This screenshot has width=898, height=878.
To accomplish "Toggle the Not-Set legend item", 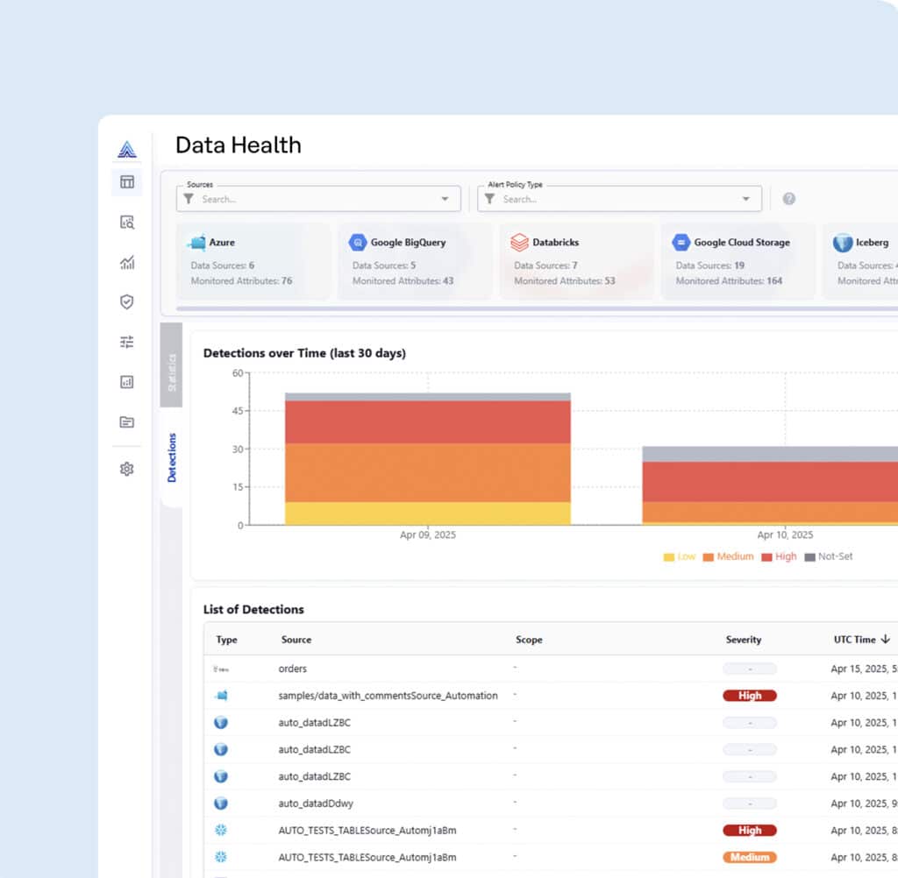I will point(824,556).
